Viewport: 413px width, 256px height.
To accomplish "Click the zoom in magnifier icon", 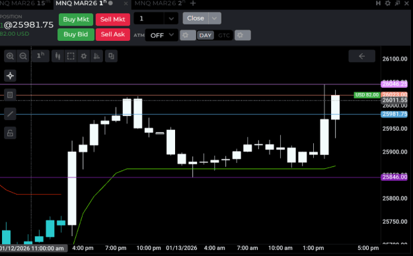I will click(x=10, y=56).
